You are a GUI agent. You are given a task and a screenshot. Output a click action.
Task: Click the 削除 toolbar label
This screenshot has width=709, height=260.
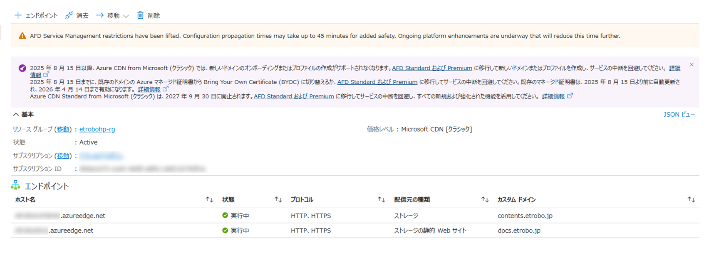click(154, 16)
